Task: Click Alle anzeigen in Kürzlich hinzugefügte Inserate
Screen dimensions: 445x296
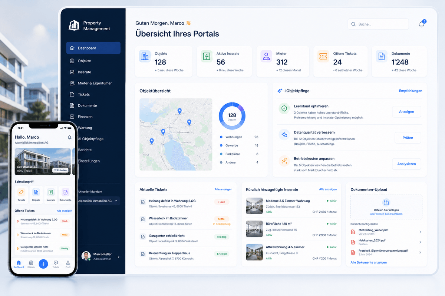Action: 328,189
